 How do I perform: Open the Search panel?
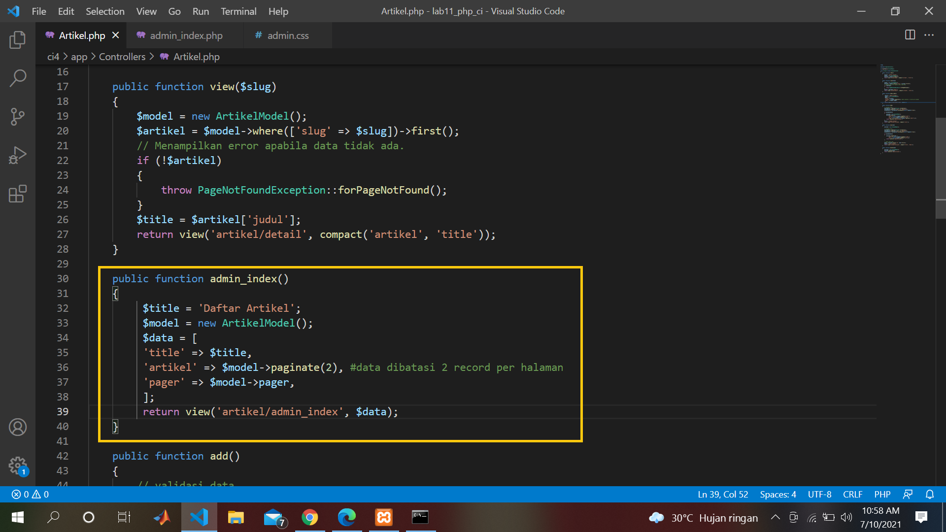tap(18, 78)
